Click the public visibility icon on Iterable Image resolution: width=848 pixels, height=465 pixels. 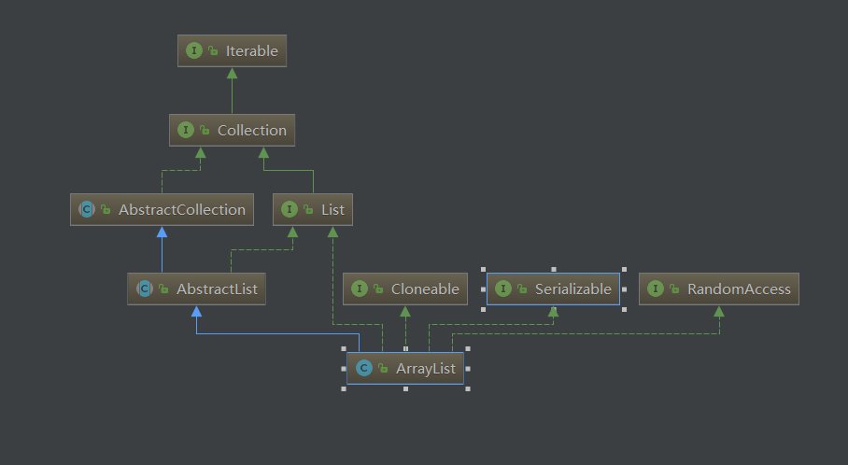click(x=212, y=51)
